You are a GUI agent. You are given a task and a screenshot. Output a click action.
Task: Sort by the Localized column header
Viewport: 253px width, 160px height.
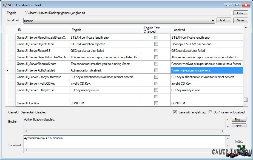click(207, 30)
